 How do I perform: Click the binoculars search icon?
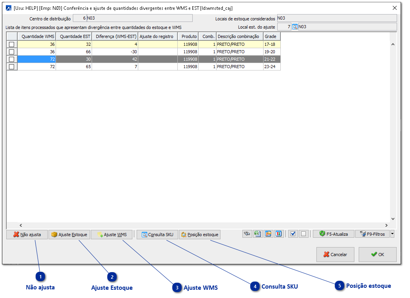coord(247,234)
